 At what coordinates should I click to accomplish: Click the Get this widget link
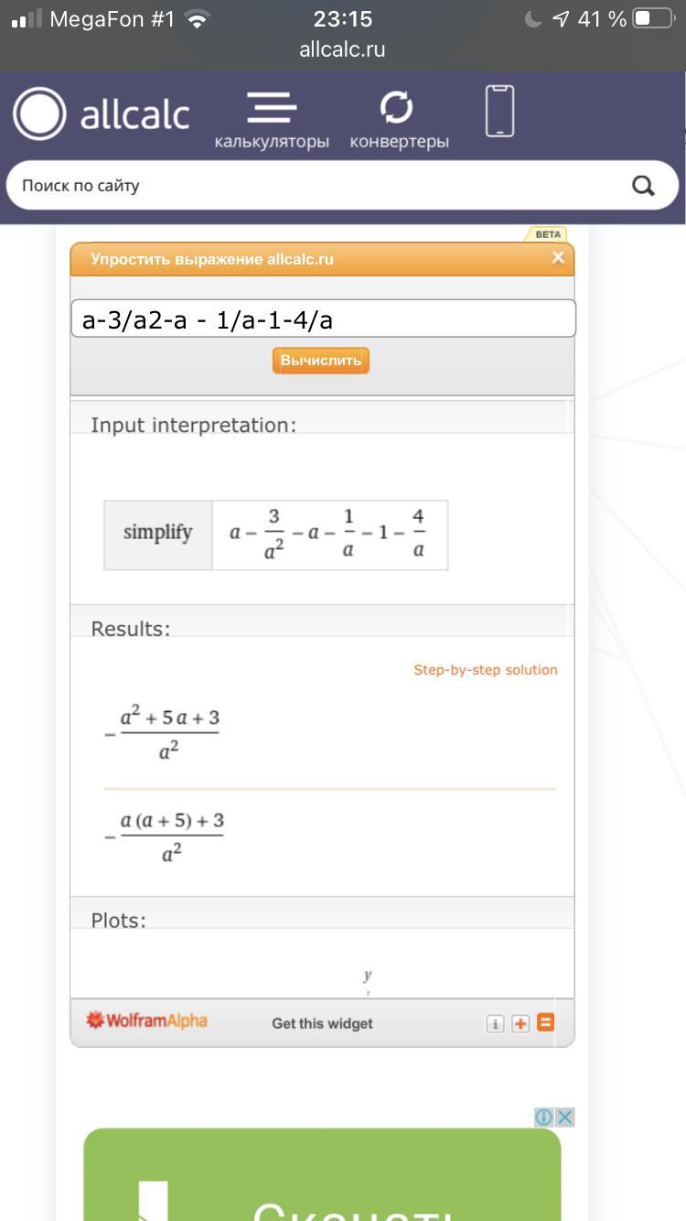(x=322, y=1023)
